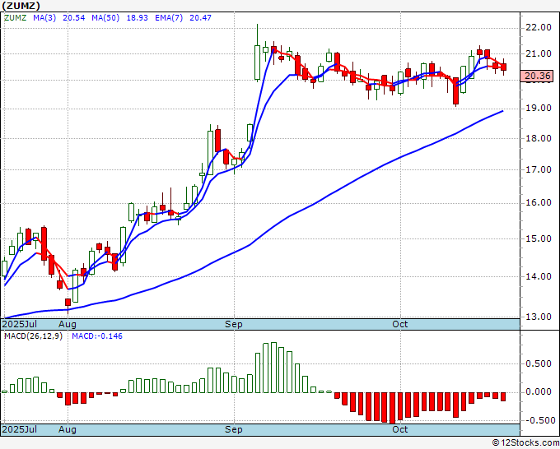
Task: Click the MA(50) legend label
Action: 105,17
